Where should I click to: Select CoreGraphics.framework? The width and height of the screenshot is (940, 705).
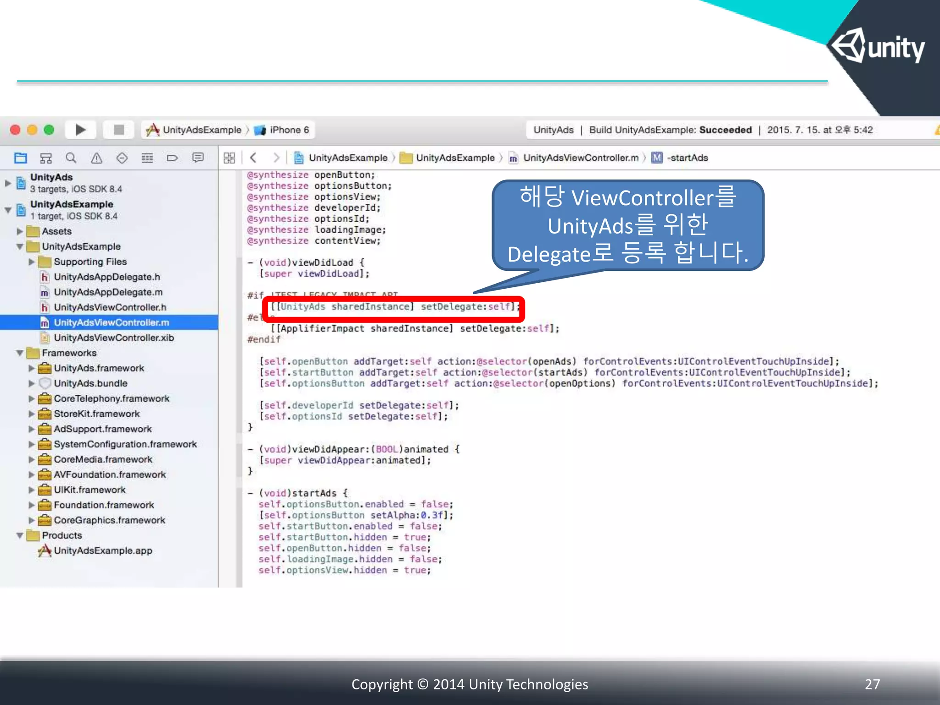pos(109,520)
